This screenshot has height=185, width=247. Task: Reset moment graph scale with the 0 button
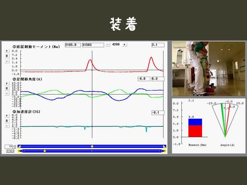pyautogui.click(x=7, y=56)
